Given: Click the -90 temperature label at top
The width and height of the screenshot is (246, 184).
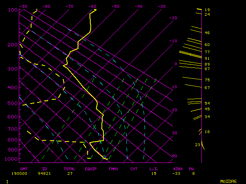Looking at the screenshot, I should tap(23, 7).
